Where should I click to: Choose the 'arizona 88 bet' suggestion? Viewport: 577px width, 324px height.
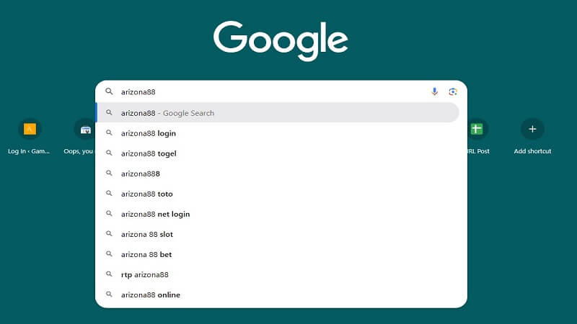(x=146, y=254)
